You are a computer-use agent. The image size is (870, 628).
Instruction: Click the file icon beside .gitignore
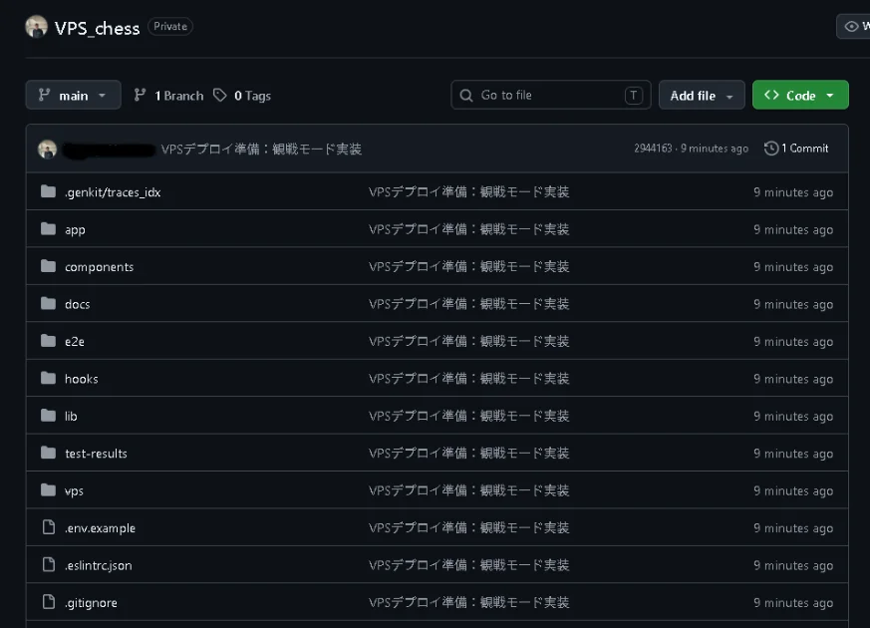(49, 601)
